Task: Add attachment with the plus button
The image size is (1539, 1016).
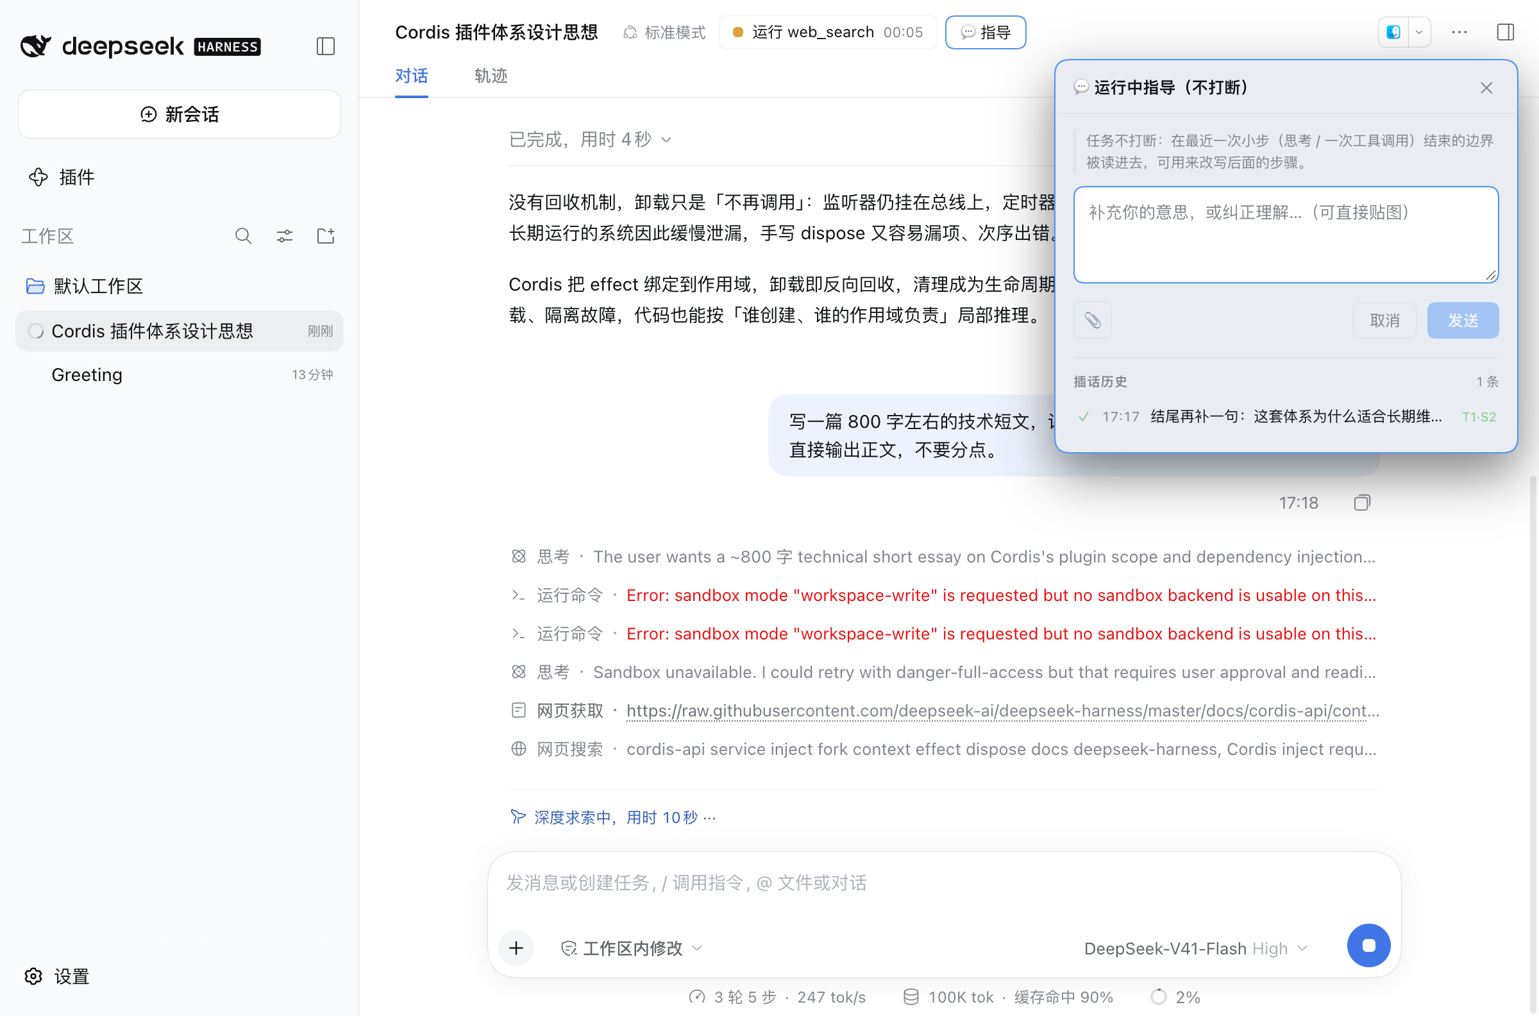Action: tap(516, 948)
